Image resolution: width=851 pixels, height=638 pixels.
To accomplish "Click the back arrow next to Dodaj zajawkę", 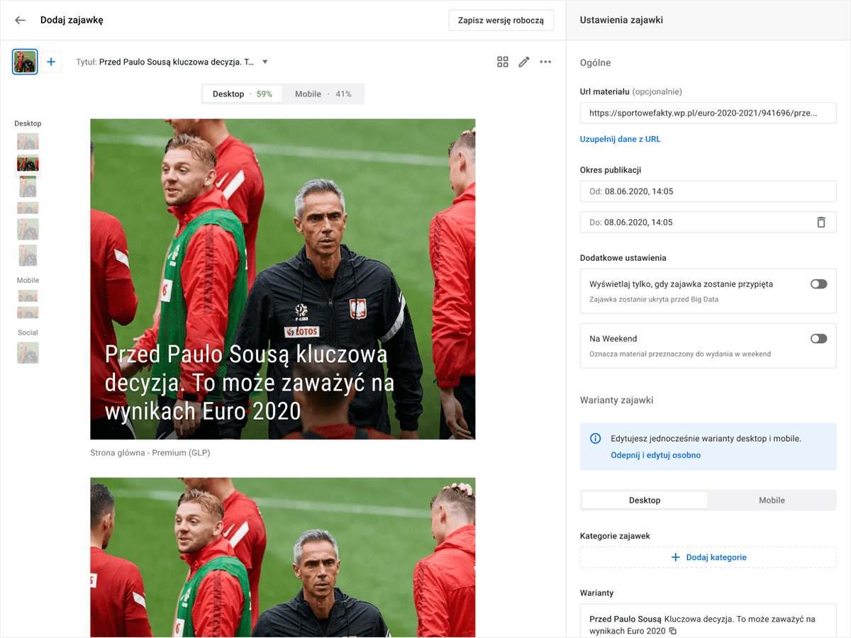I will pyautogui.click(x=20, y=20).
